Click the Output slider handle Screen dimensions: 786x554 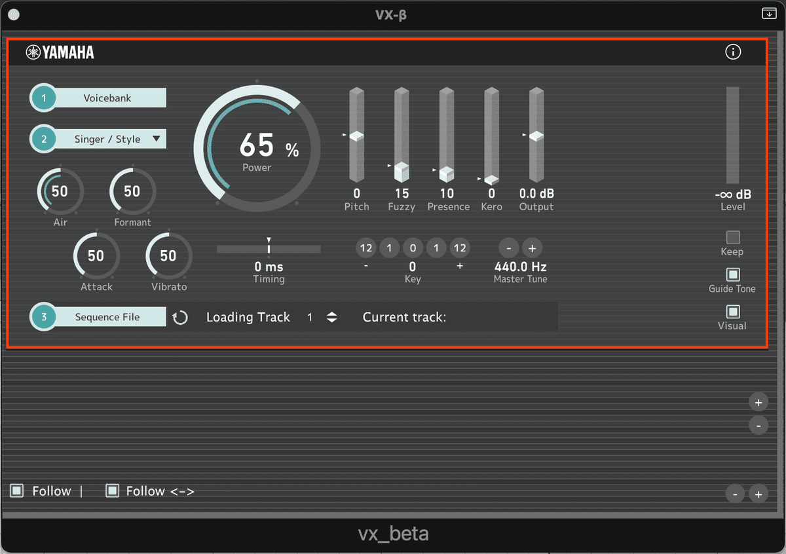[536, 136]
